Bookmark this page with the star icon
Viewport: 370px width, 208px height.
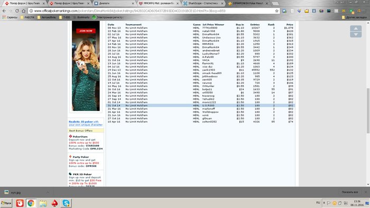click(276, 11)
